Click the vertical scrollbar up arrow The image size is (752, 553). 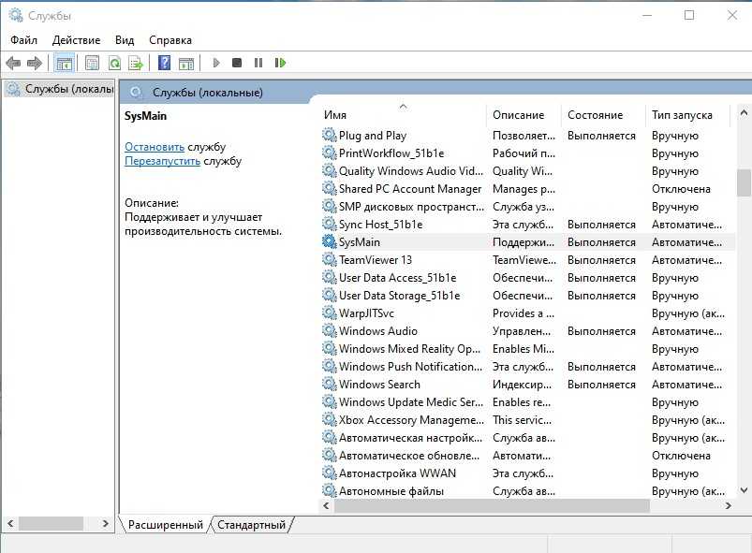(744, 113)
